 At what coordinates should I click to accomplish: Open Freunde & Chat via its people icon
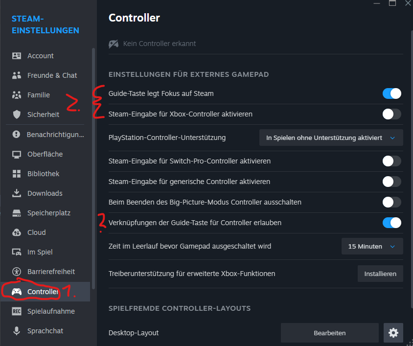coord(17,75)
